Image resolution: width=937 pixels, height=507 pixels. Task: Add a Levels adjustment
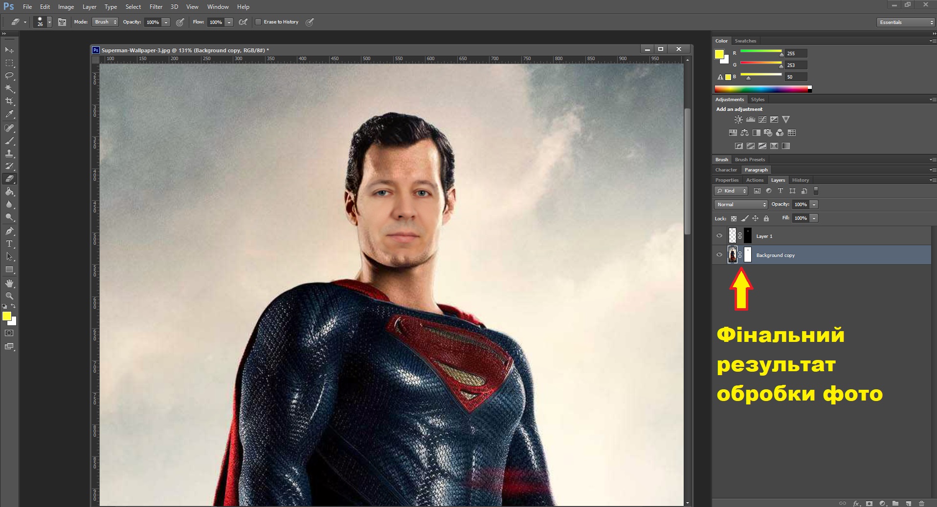751,119
